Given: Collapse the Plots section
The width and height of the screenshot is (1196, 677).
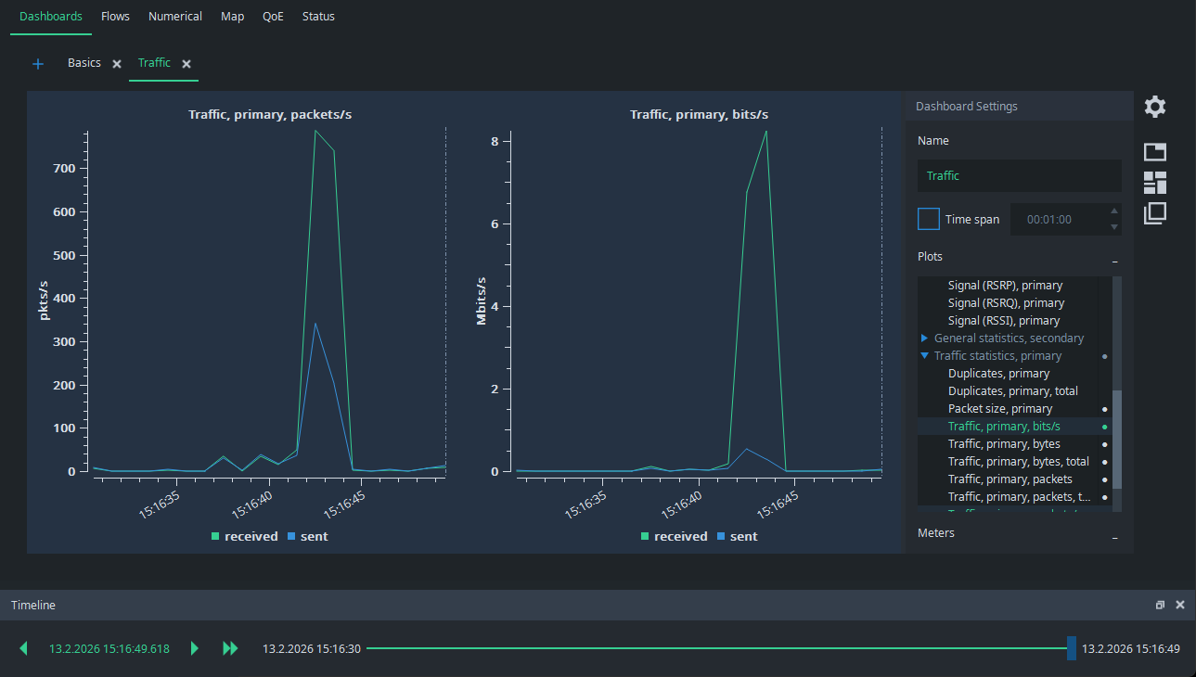Looking at the screenshot, I should (x=1114, y=259).
